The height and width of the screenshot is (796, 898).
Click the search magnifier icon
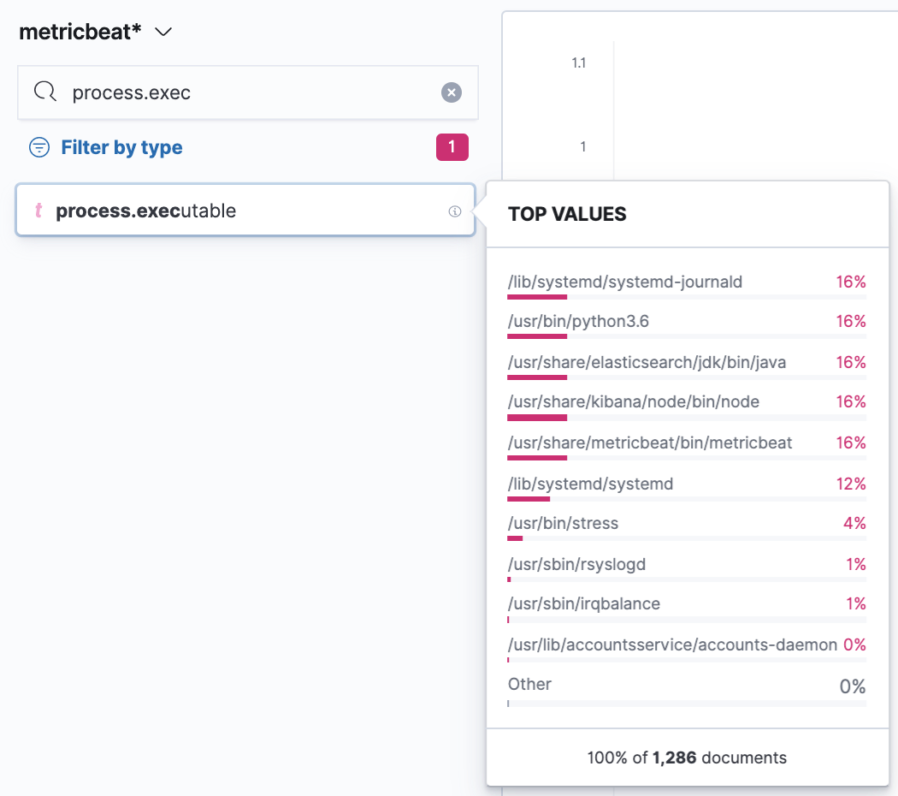tap(44, 92)
